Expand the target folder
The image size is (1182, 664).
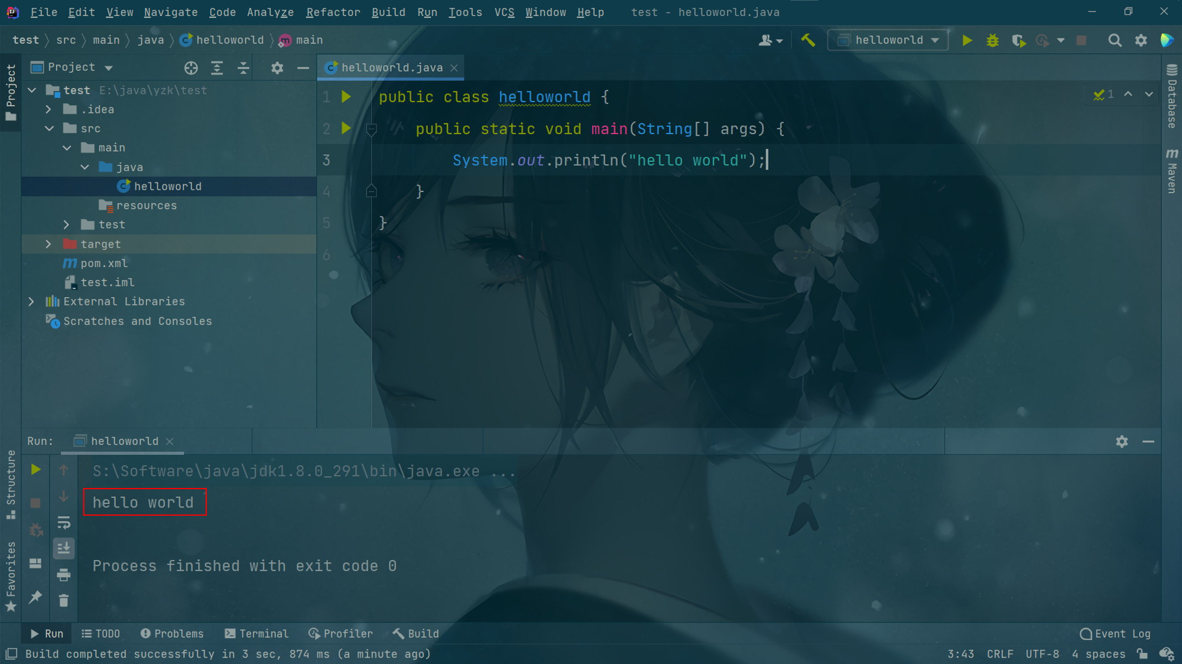(49, 244)
